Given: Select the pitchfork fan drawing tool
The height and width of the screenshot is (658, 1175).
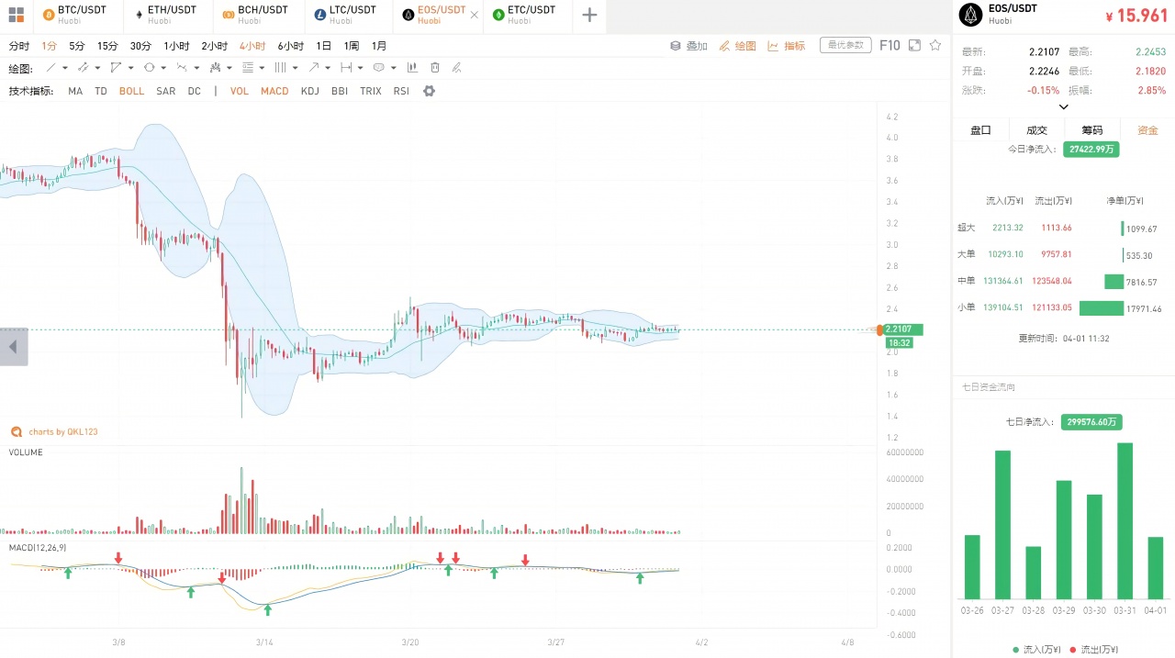Looking at the screenshot, I should point(215,67).
